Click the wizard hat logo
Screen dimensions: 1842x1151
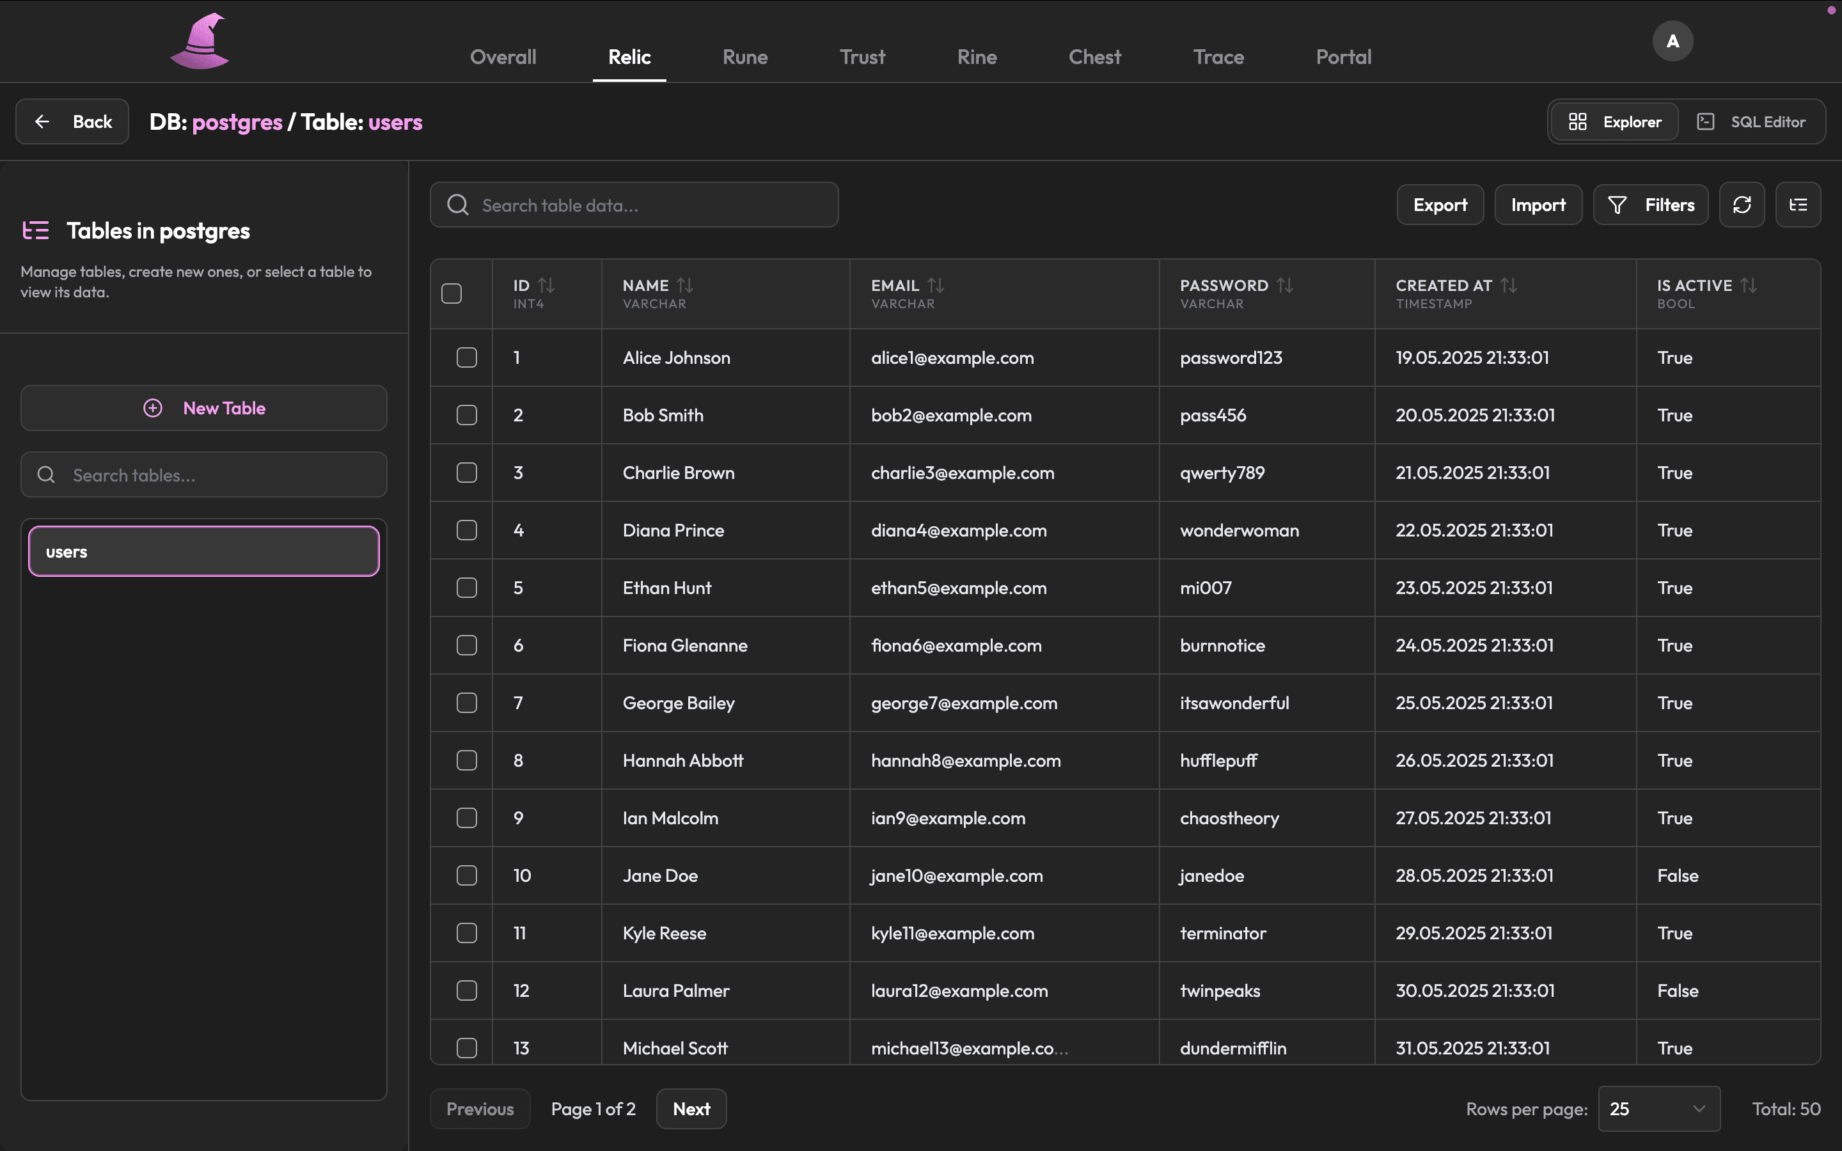[200, 41]
